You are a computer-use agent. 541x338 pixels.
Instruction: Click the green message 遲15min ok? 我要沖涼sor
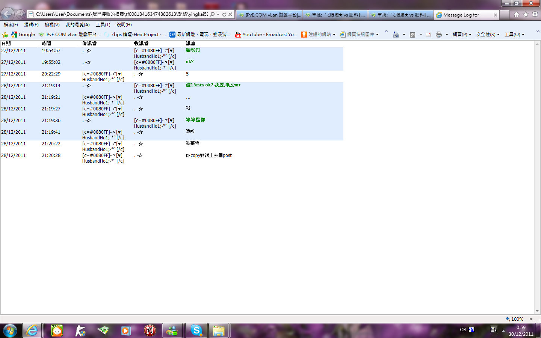213,85
